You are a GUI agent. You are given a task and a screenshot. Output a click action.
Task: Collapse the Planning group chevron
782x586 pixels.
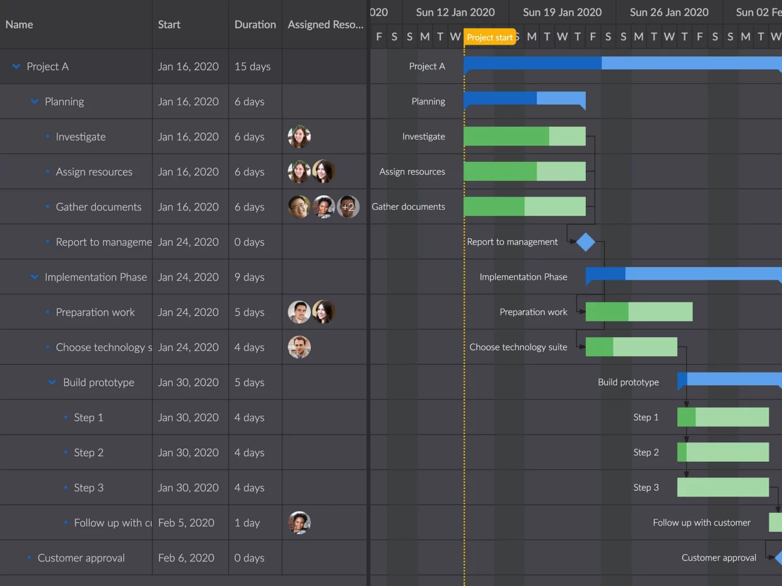tap(35, 102)
